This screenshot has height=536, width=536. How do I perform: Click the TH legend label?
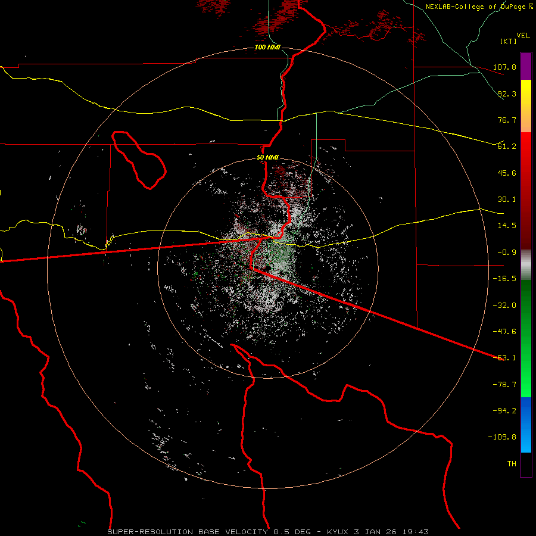click(512, 464)
